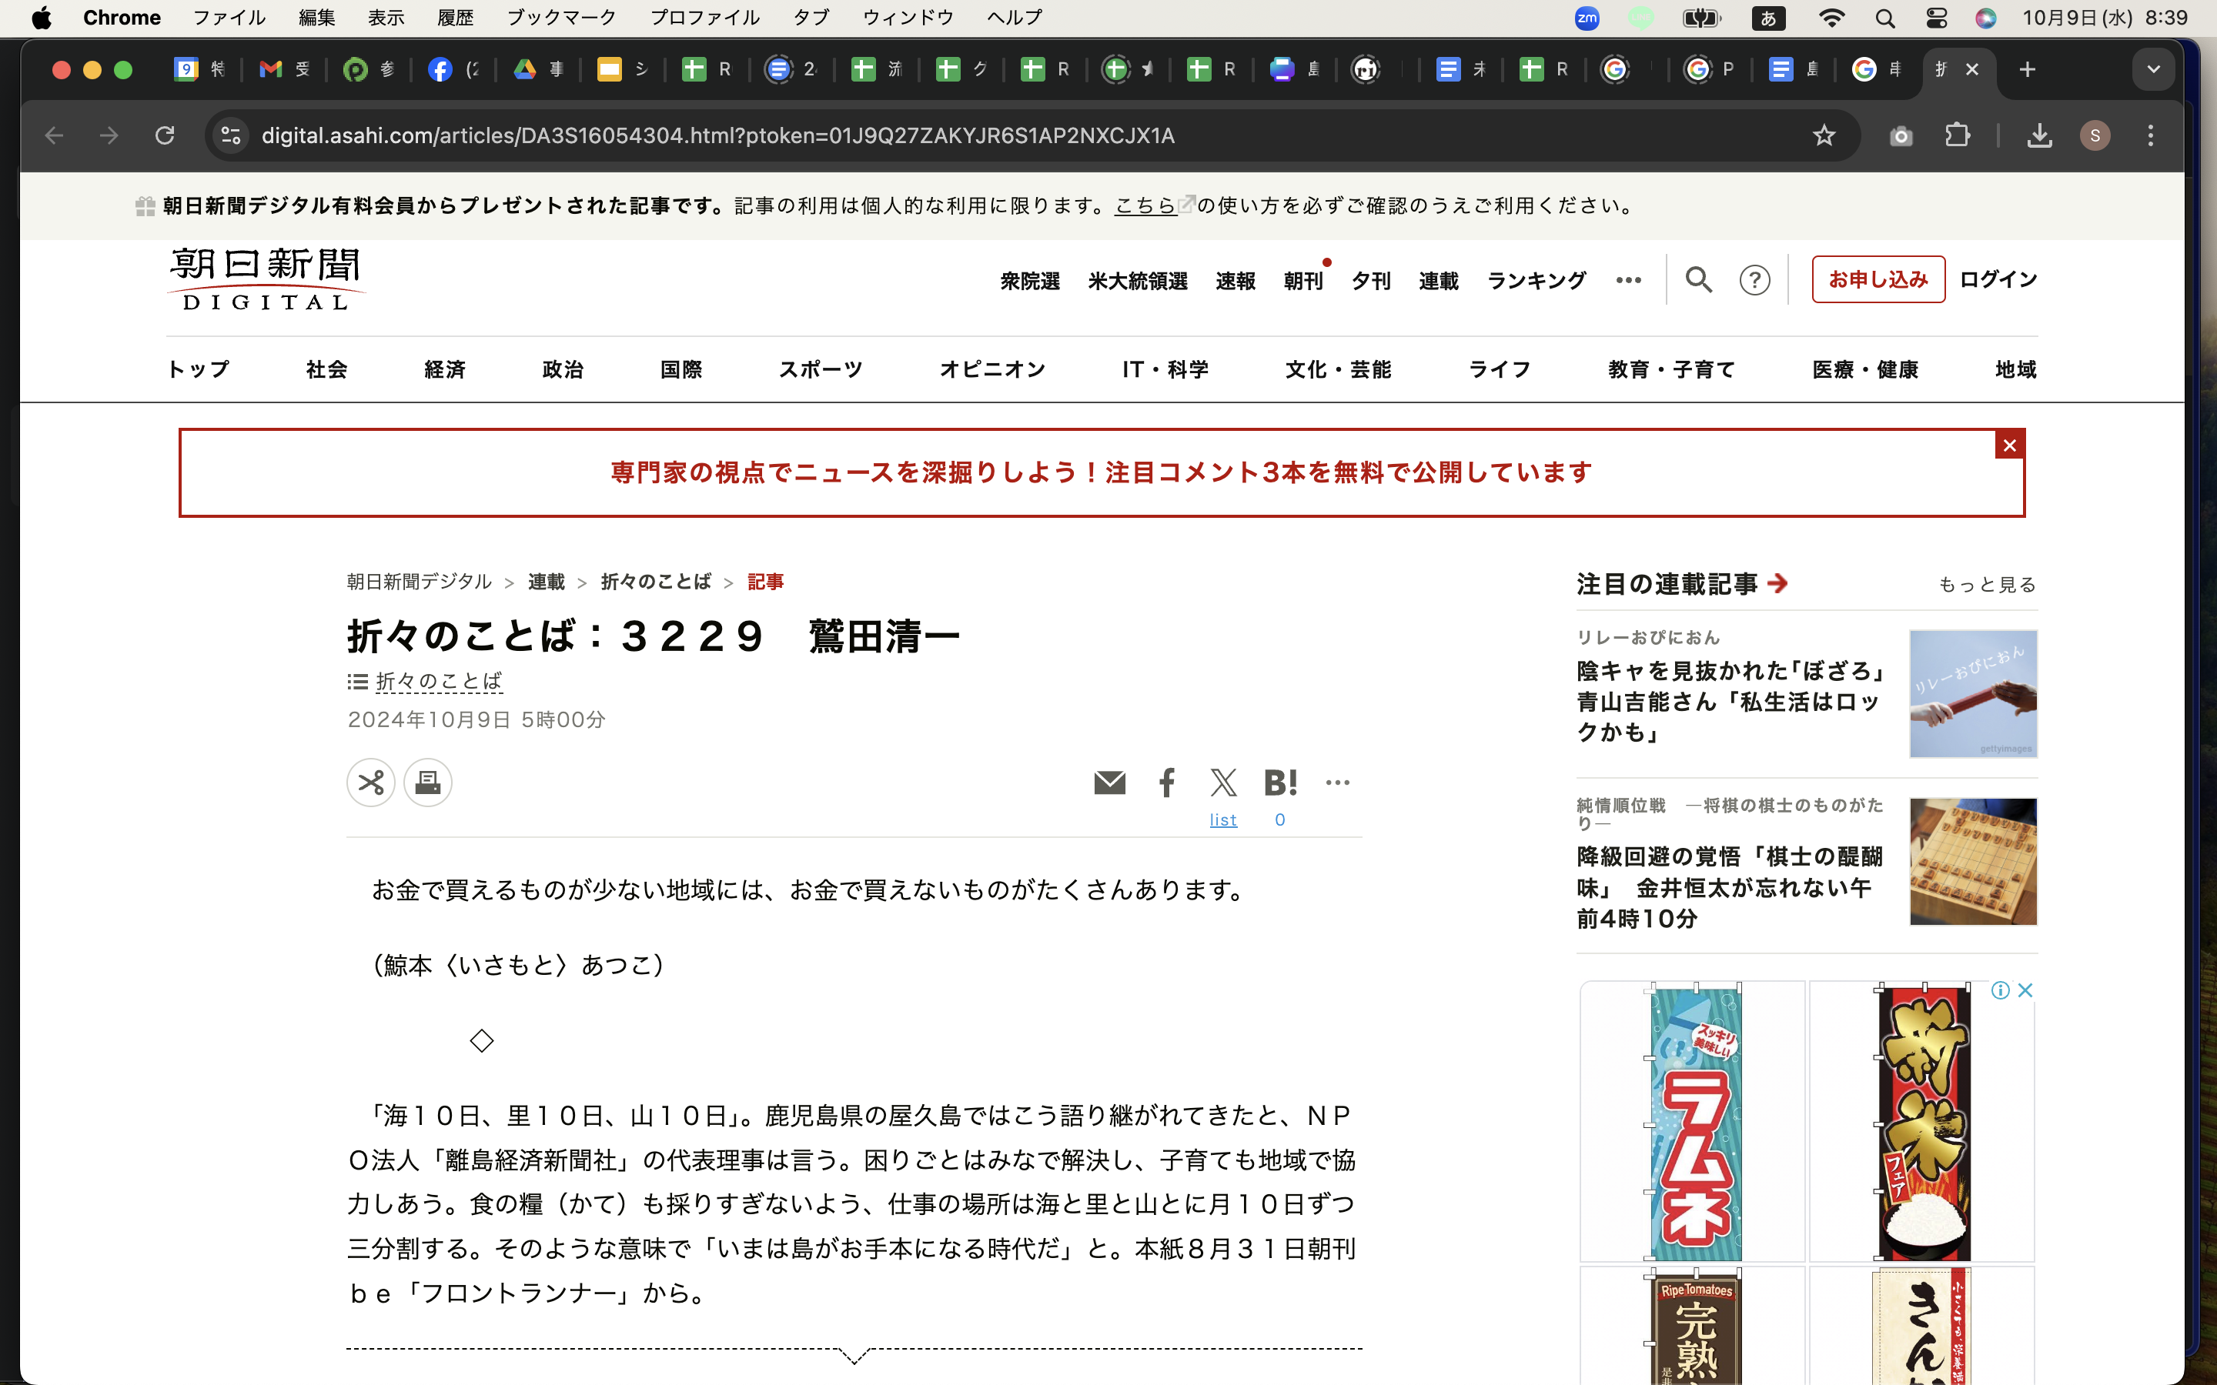This screenshot has width=2217, height=1385.
Task: Click もっと見る in featured series
Action: tap(1986, 585)
